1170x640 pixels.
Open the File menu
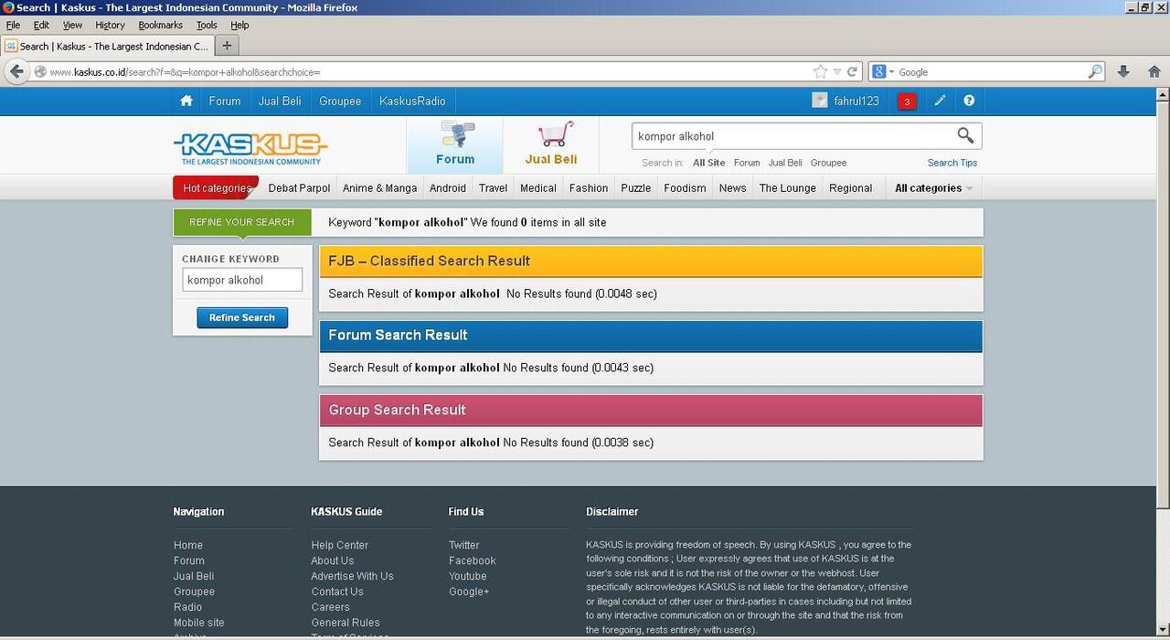click(13, 25)
